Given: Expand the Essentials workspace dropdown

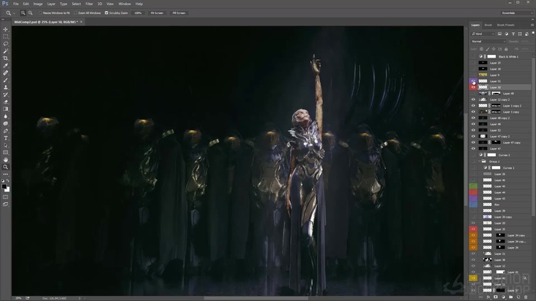Looking at the screenshot, I should (x=515, y=12).
